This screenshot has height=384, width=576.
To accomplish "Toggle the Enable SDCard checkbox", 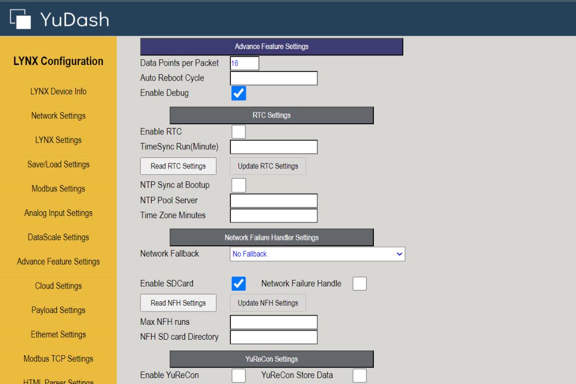I will point(238,284).
